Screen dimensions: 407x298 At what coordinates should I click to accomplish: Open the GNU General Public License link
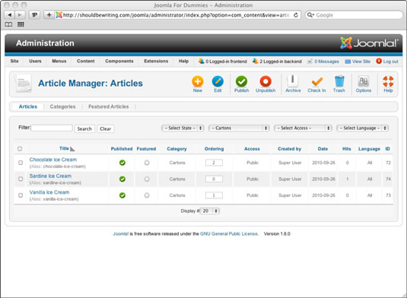click(229, 233)
